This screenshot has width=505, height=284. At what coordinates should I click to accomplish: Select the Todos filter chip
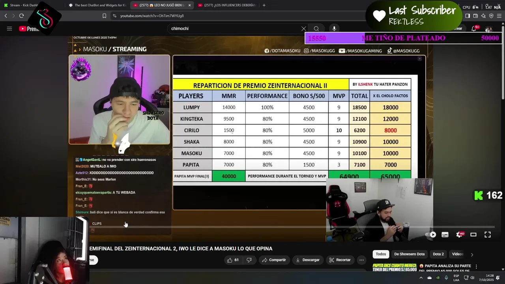pyautogui.click(x=381, y=254)
